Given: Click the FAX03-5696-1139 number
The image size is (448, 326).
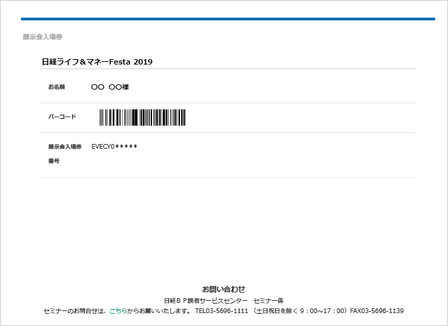Looking at the screenshot, I should tap(377, 311).
